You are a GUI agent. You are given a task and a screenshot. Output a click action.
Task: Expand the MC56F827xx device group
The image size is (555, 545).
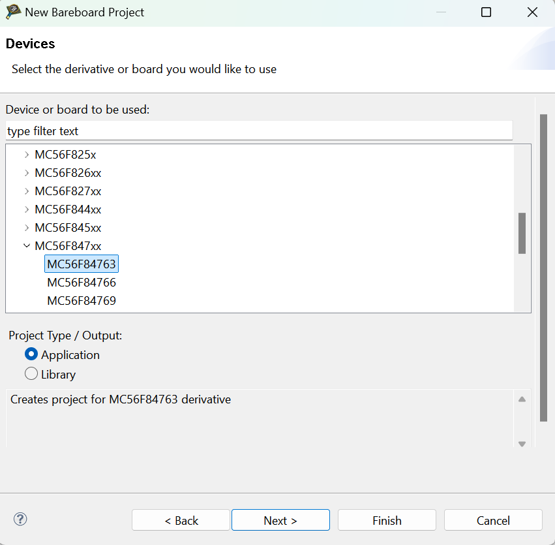point(27,191)
